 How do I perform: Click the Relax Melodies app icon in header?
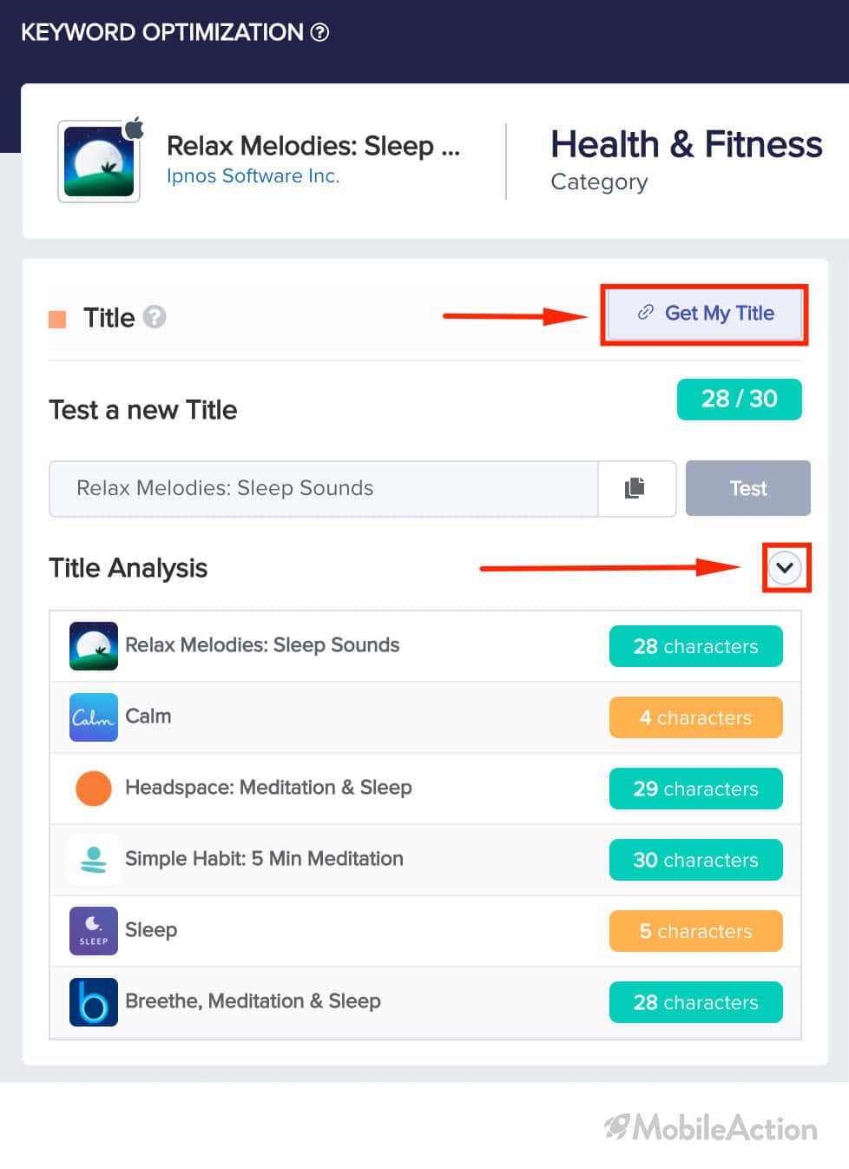click(x=99, y=162)
